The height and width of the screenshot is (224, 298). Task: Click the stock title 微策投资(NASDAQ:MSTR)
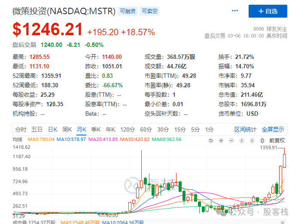click(x=64, y=11)
